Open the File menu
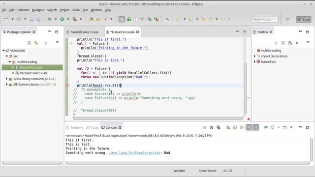Screen dimensions: 315x177 point(4,10)
